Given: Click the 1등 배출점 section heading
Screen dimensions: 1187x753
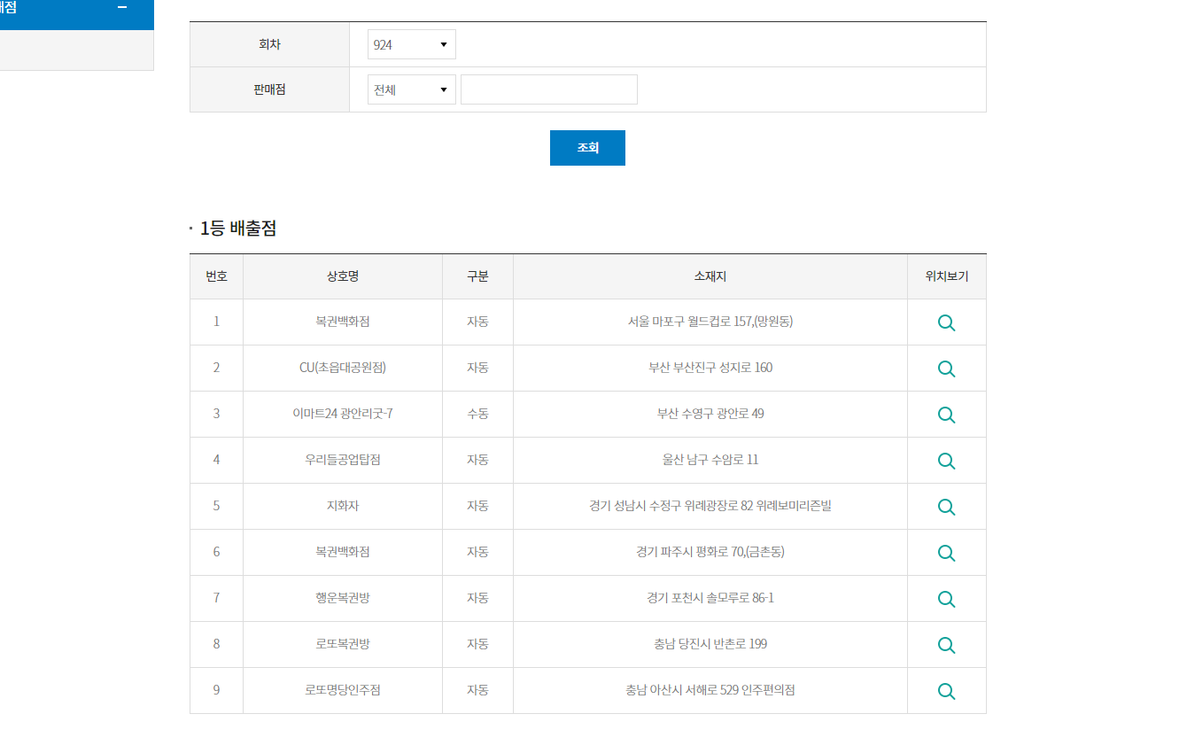Looking at the screenshot, I should pyautogui.click(x=238, y=229).
